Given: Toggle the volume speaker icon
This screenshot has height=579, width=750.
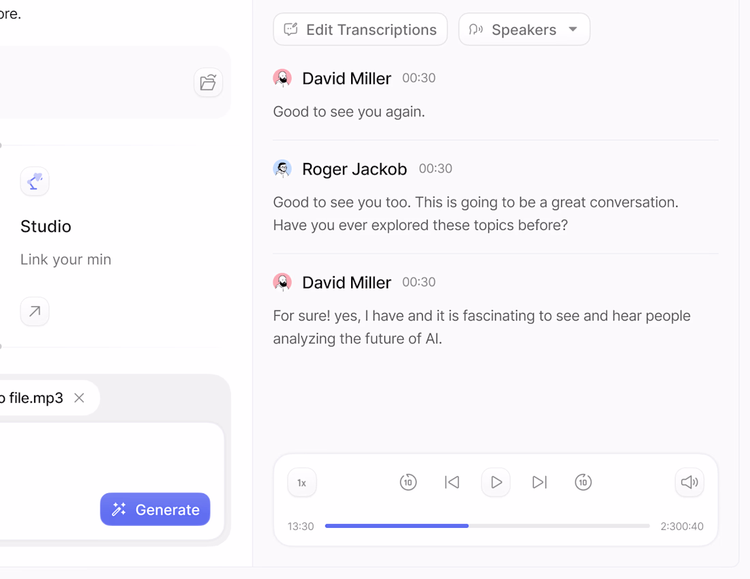Looking at the screenshot, I should [x=689, y=482].
